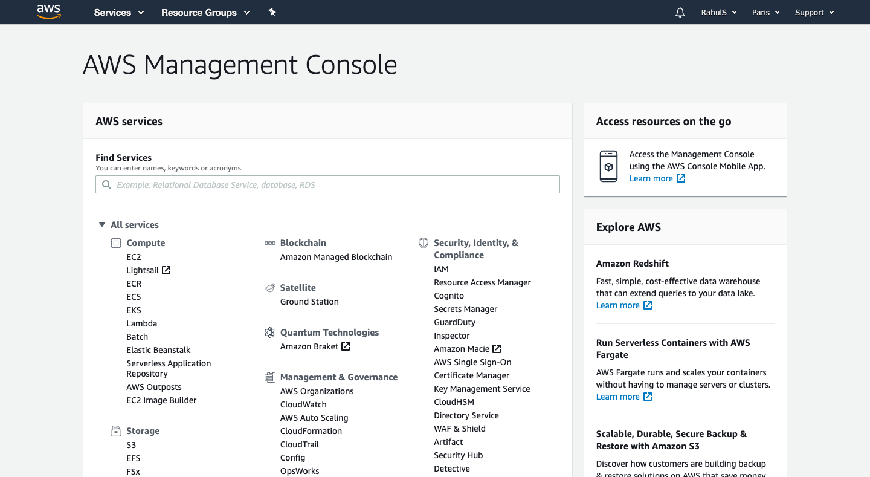Click the Management & Governance category icon
Image resolution: width=870 pixels, height=477 pixels.
[269, 377]
